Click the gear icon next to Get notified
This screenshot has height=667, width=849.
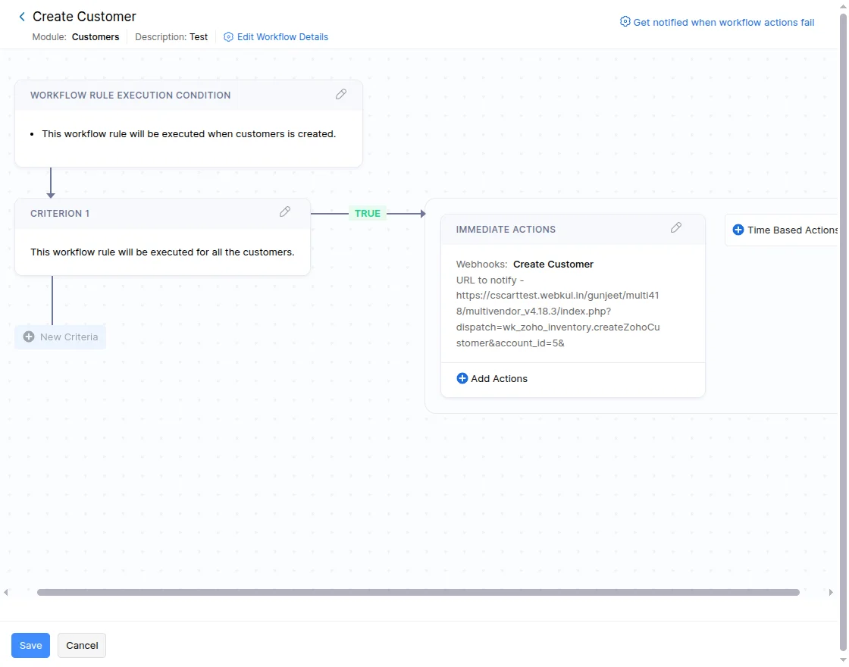tap(625, 22)
